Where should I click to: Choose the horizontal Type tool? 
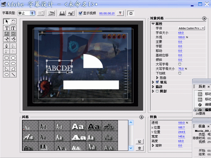pyautogui.click(x=7, y=28)
